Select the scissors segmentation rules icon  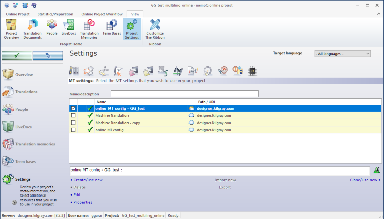click(x=103, y=71)
